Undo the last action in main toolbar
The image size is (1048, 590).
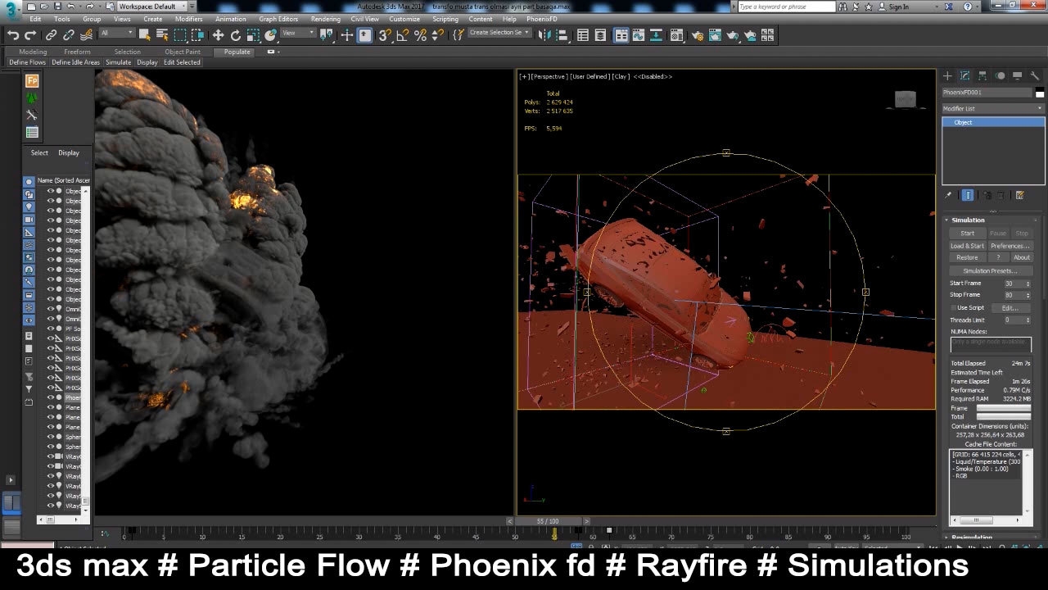tap(13, 35)
